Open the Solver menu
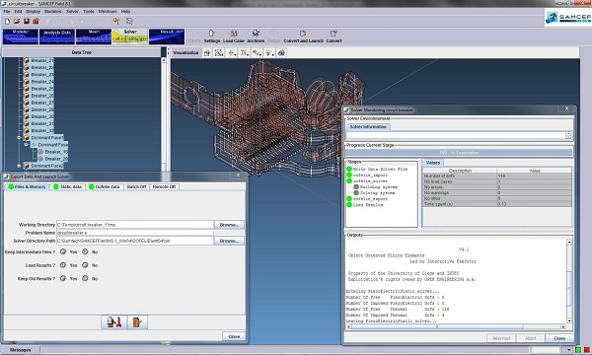592x355 pixels. [72, 11]
